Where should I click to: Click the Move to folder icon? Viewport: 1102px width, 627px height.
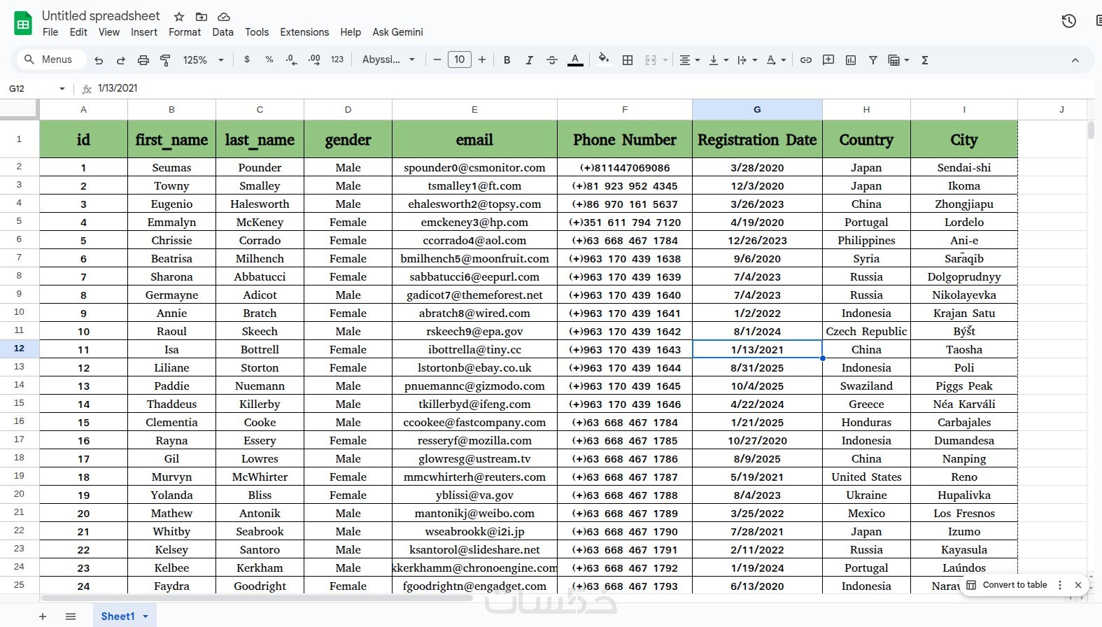(202, 17)
